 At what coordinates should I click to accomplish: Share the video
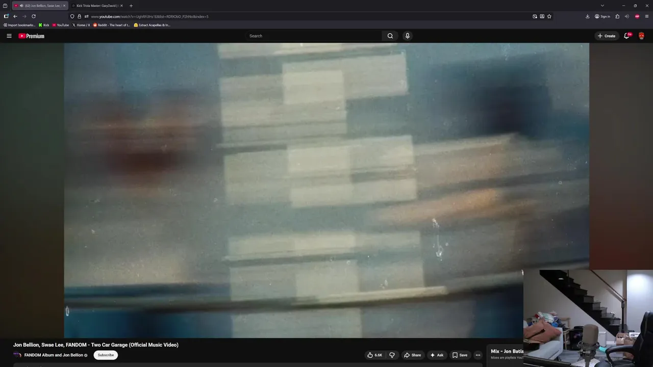point(412,355)
